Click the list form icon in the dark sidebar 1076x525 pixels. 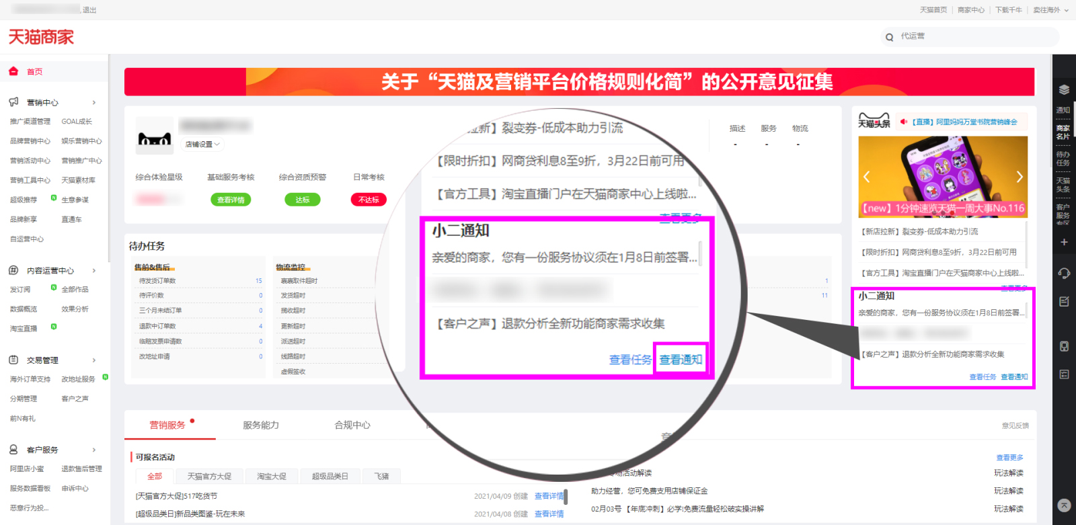pos(1064,374)
